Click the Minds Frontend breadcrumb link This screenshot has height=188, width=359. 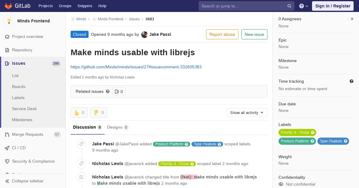pyautogui.click(x=110, y=19)
